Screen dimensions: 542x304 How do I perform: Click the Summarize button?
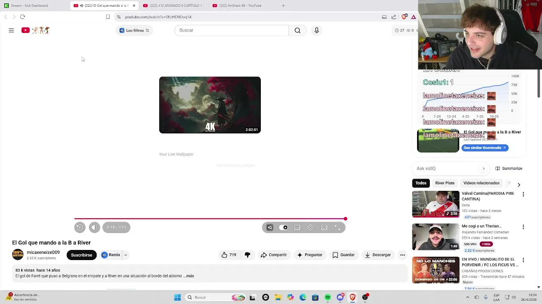509,168
